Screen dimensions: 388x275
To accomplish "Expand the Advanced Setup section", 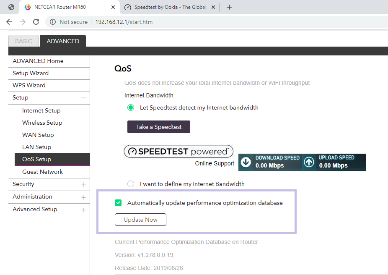I will [x=84, y=210].
